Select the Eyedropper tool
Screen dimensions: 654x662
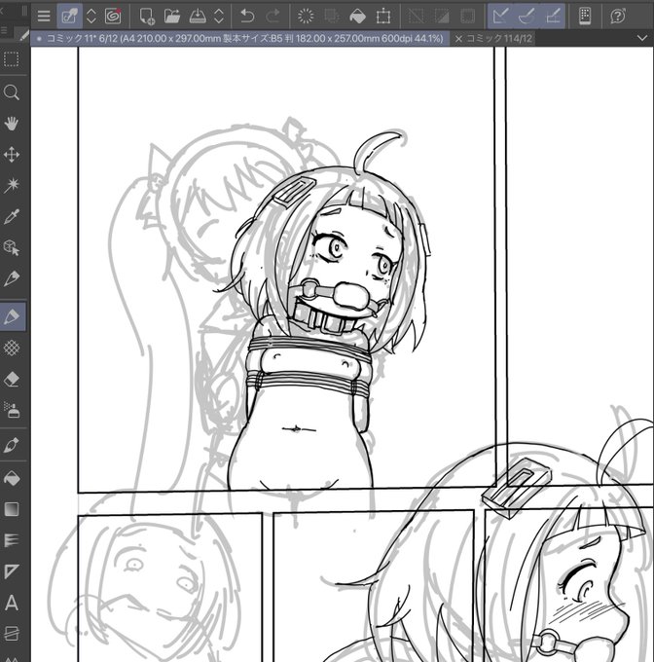(x=12, y=216)
